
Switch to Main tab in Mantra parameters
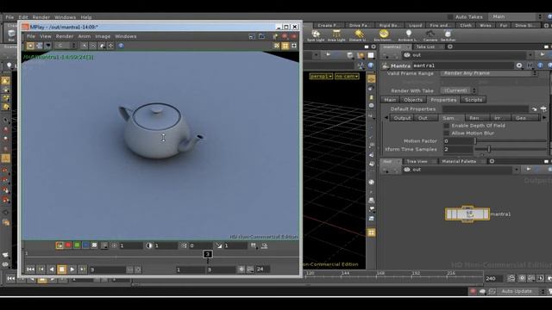(390, 100)
